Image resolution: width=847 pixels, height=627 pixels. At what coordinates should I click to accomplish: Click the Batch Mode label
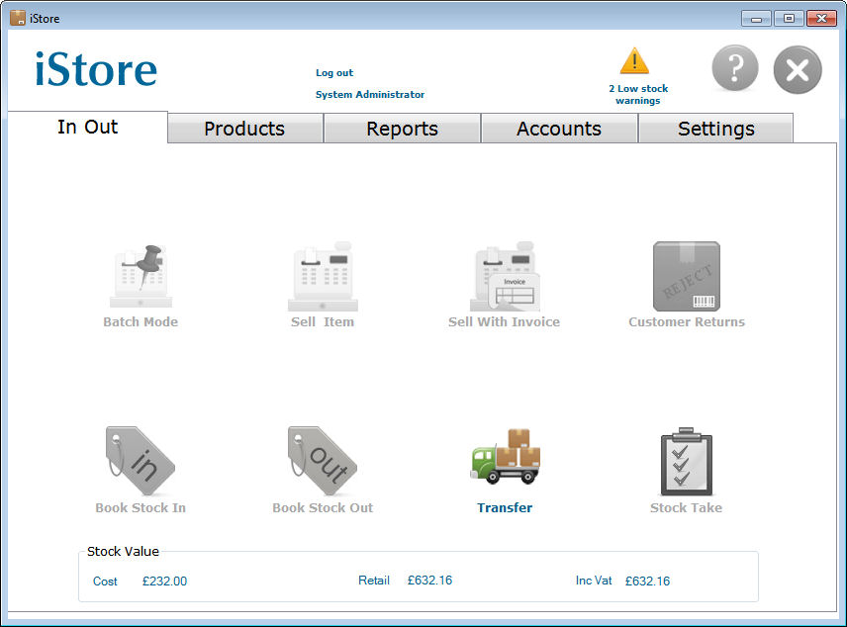tap(141, 321)
